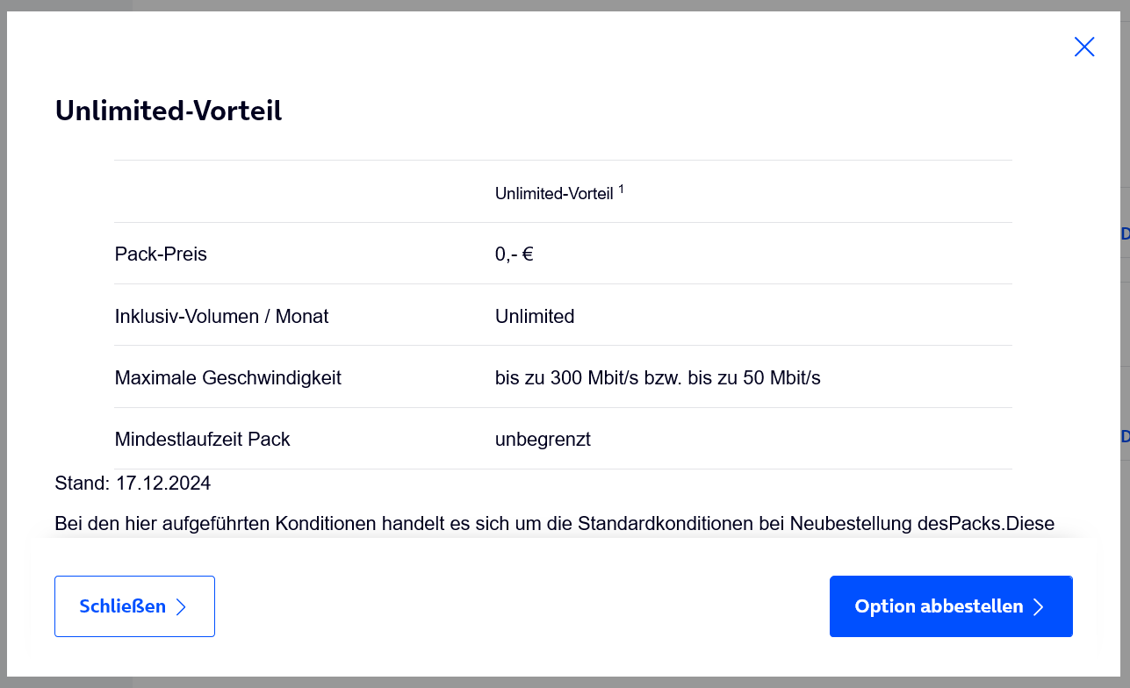Click the unbegrenzt value
This screenshot has height=688, width=1130.
pyautogui.click(x=543, y=440)
